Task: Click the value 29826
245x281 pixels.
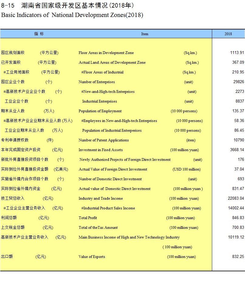Action: tap(239, 82)
